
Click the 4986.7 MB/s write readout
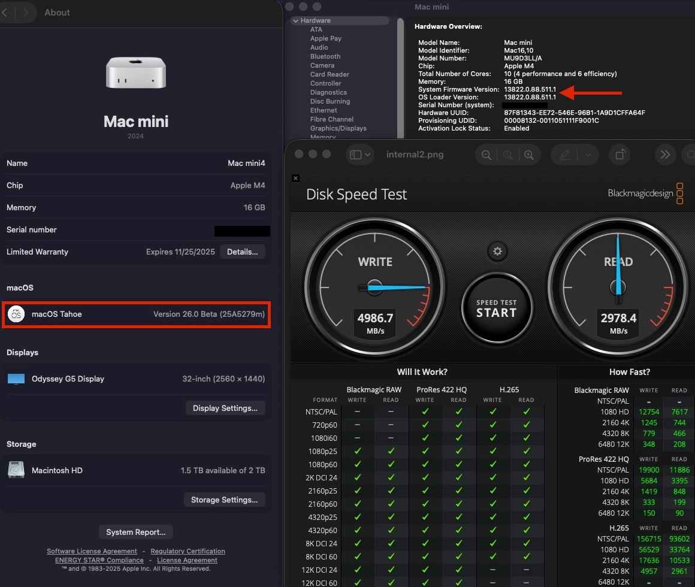[376, 323]
